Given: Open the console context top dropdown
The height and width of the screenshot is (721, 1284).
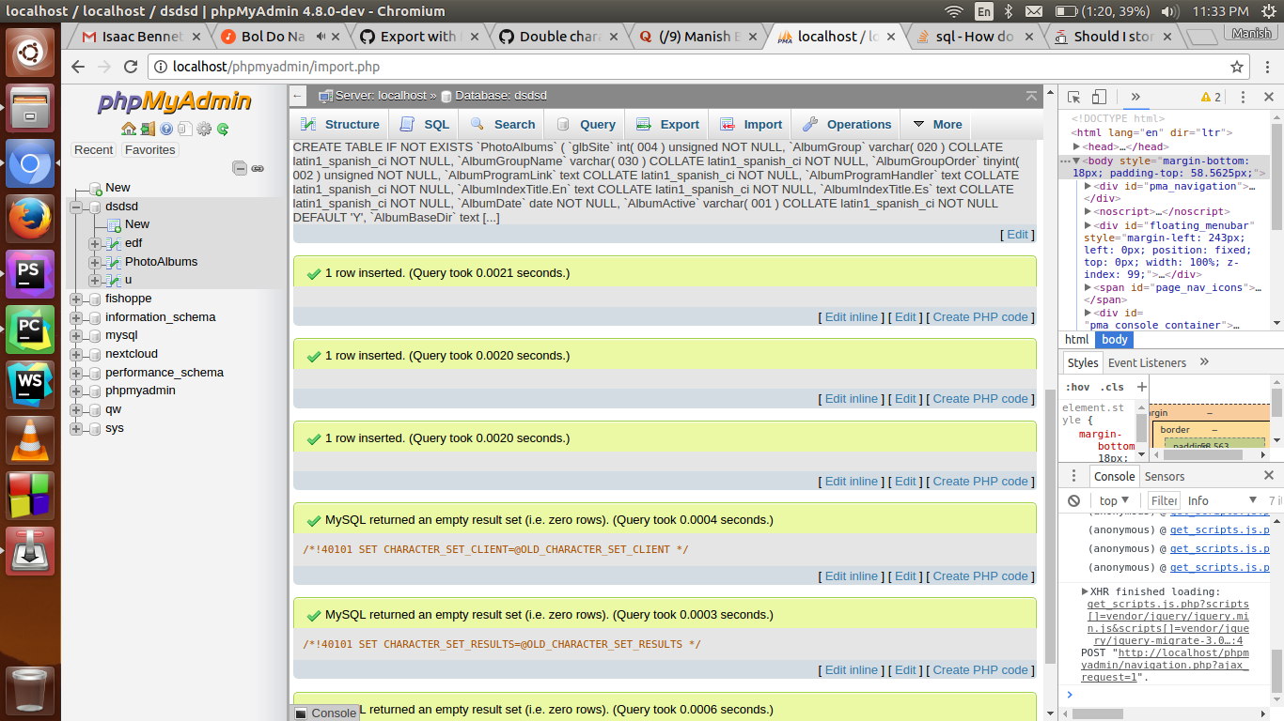Looking at the screenshot, I should 1114,500.
